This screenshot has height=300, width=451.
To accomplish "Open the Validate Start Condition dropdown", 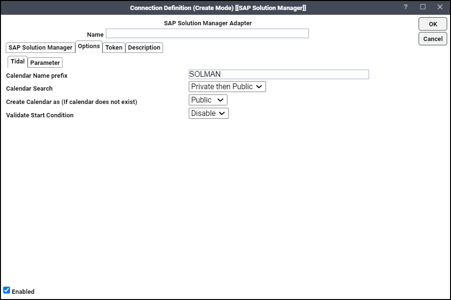I will (208, 114).
